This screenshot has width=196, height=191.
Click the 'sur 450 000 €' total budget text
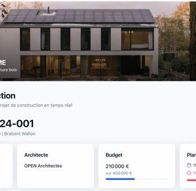coord(119,173)
